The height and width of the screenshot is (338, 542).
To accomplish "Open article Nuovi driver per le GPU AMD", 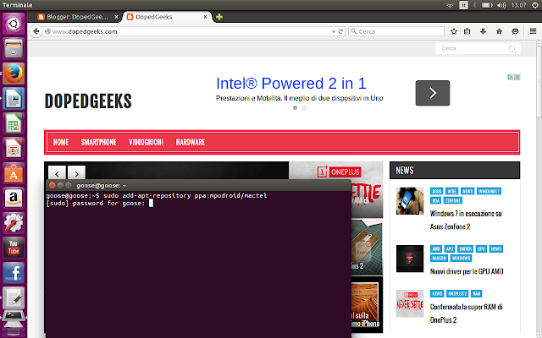I will [467, 271].
